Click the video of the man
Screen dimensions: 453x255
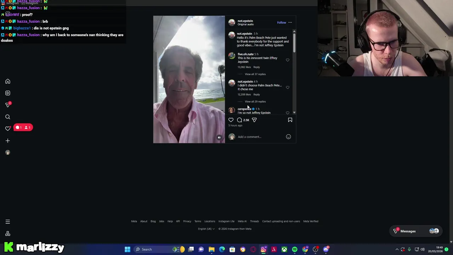coord(189,79)
